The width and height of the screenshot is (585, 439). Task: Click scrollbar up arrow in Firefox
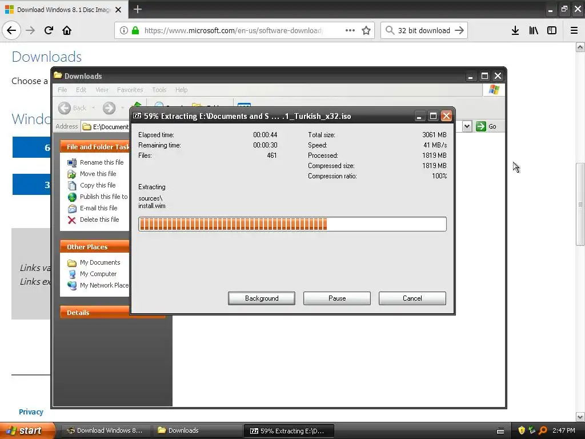(580, 47)
